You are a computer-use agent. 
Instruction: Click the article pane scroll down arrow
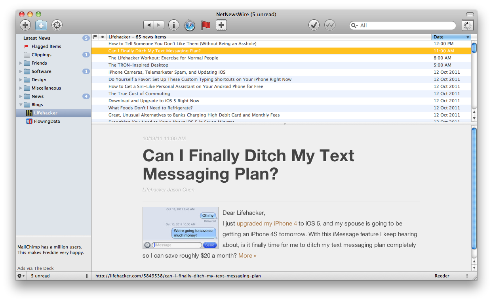[474, 268]
